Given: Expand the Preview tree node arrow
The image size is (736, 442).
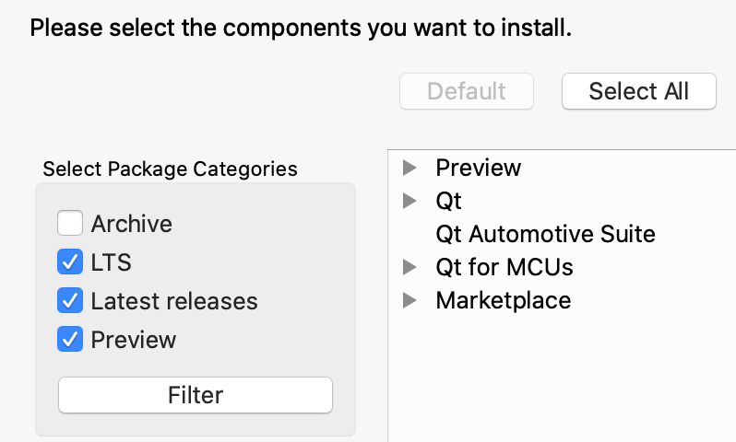Looking at the screenshot, I should (x=410, y=168).
